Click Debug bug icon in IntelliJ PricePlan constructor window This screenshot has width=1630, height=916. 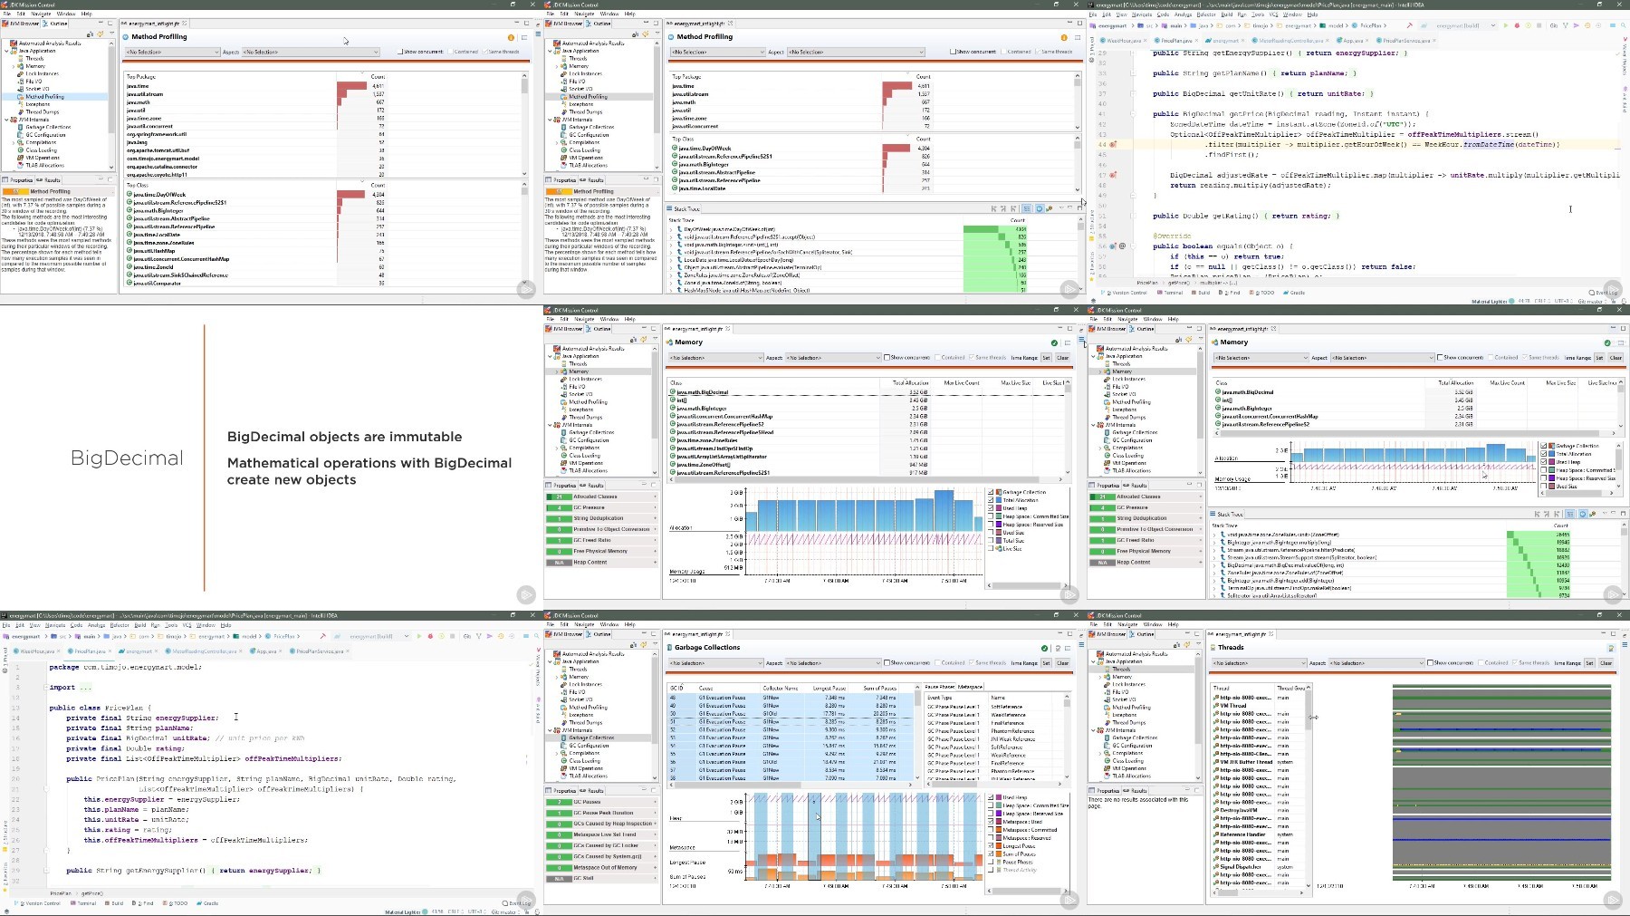[430, 636]
